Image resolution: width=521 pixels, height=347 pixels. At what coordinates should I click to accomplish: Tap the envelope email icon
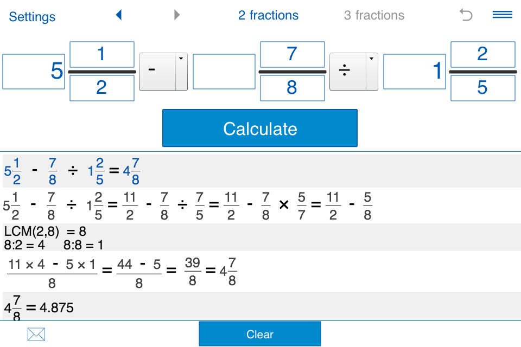36,335
